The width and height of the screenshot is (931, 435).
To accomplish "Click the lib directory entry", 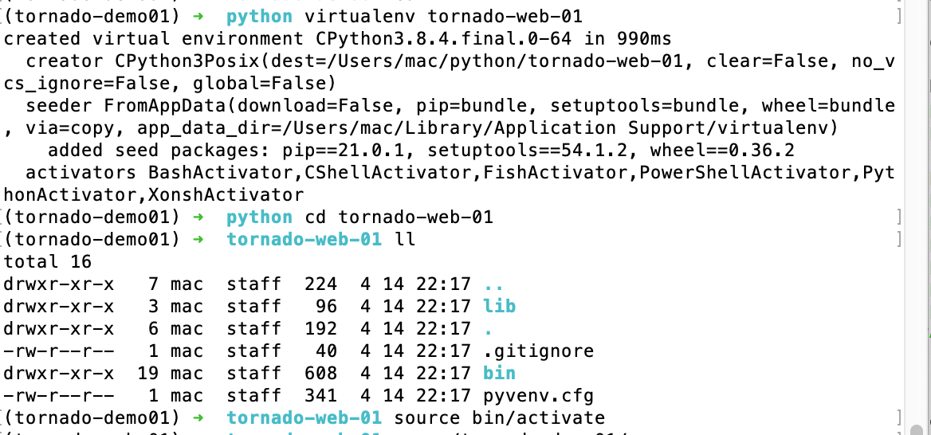I will (x=499, y=306).
